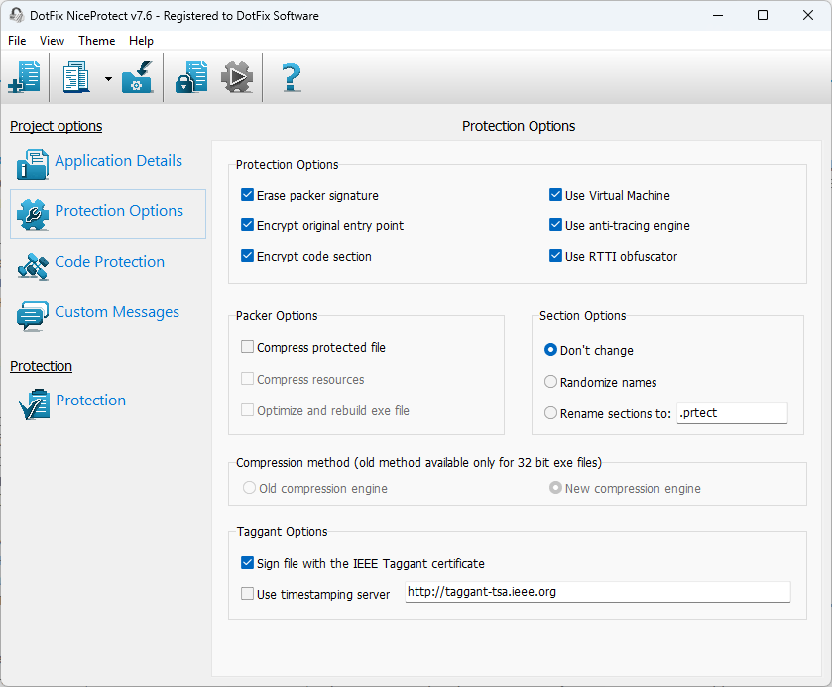This screenshot has width=832, height=687.
Task: Uncheck Erase packer signature
Action: [247, 195]
